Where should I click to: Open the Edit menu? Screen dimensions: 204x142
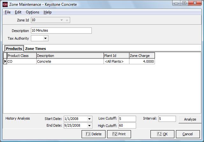coord(18,12)
